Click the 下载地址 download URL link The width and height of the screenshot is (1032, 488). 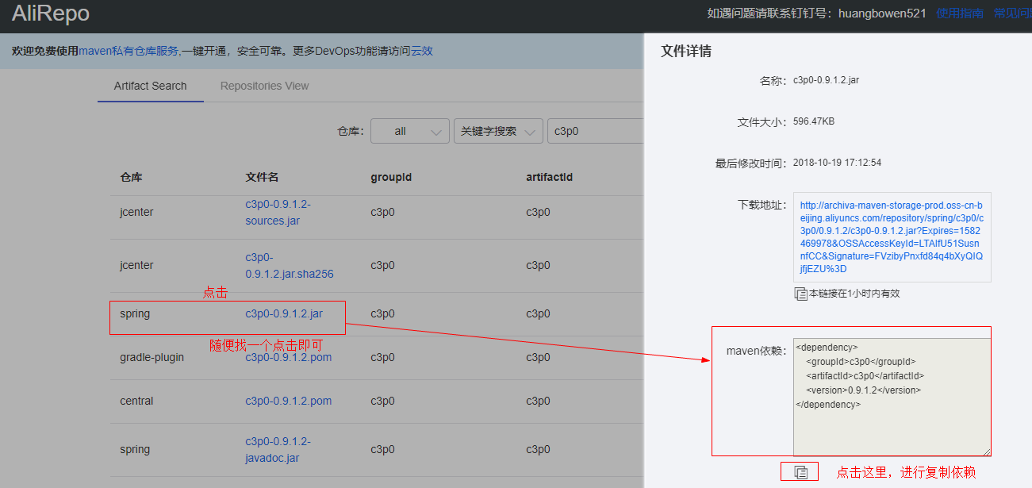892,237
